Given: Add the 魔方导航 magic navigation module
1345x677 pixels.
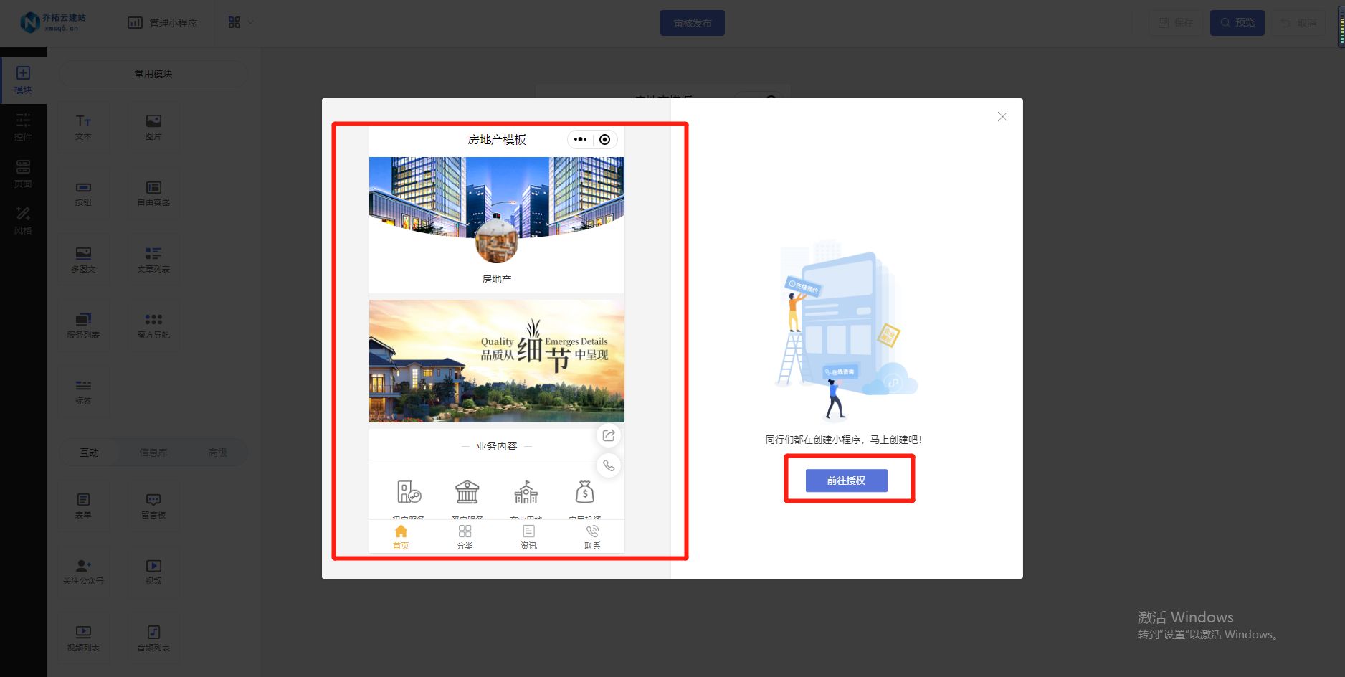Looking at the screenshot, I should point(153,325).
